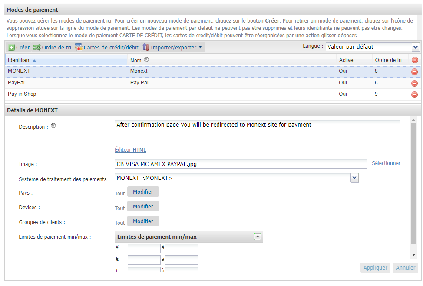423x286 pixels.
Task: Delete the Pay in Shop row
Action: (414, 94)
